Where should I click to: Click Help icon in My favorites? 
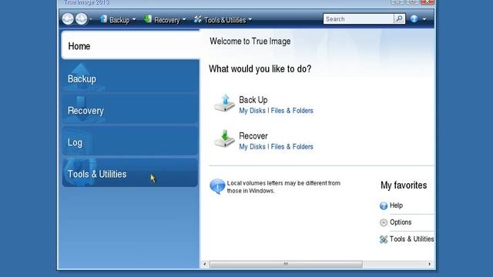click(384, 205)
